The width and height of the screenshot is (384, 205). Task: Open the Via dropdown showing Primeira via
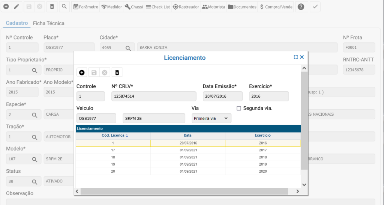pos(211,118)
